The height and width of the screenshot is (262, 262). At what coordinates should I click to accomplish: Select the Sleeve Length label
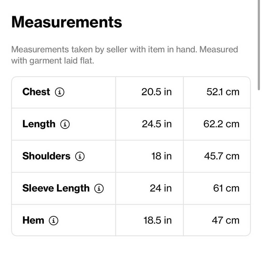pos(56,188)
